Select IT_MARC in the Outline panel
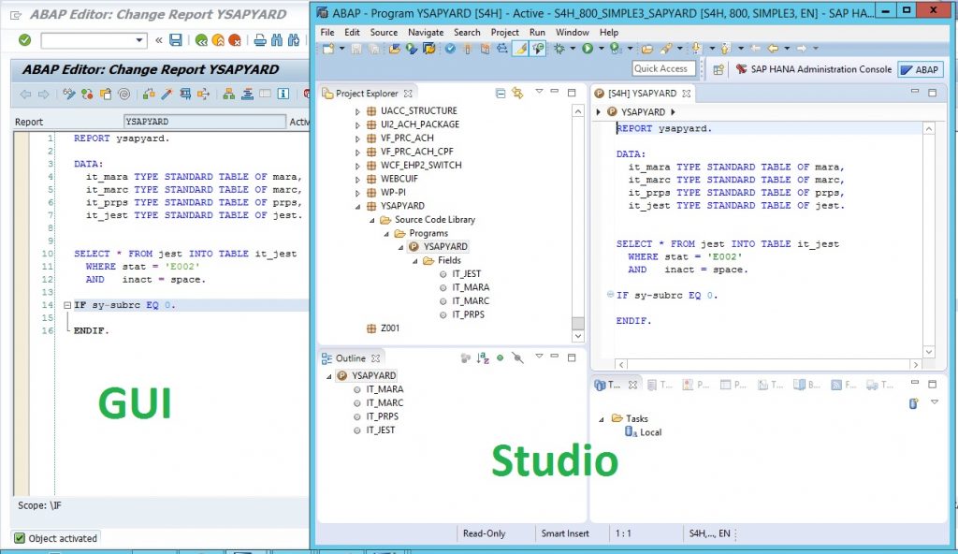Image resolution: width=958 pixels, height=554 pixels. coord(385,403)
